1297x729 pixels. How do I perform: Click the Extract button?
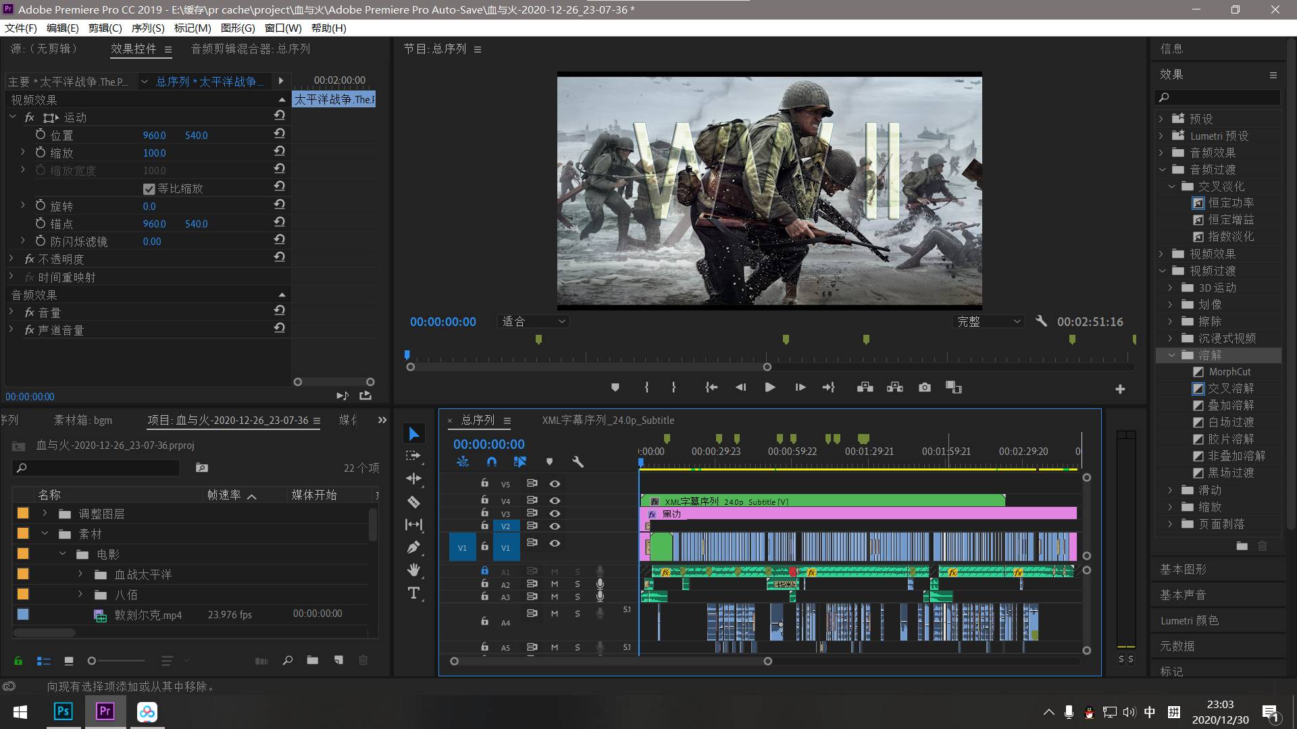tap(894, 387)
